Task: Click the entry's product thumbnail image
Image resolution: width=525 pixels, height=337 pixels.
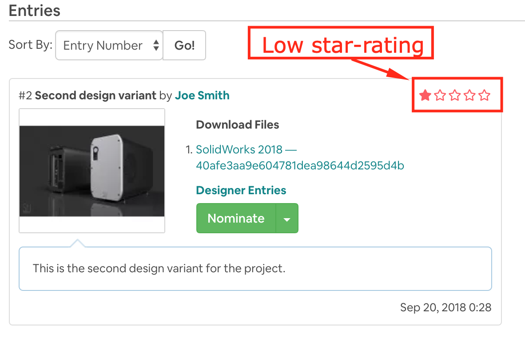Action: 91,172
